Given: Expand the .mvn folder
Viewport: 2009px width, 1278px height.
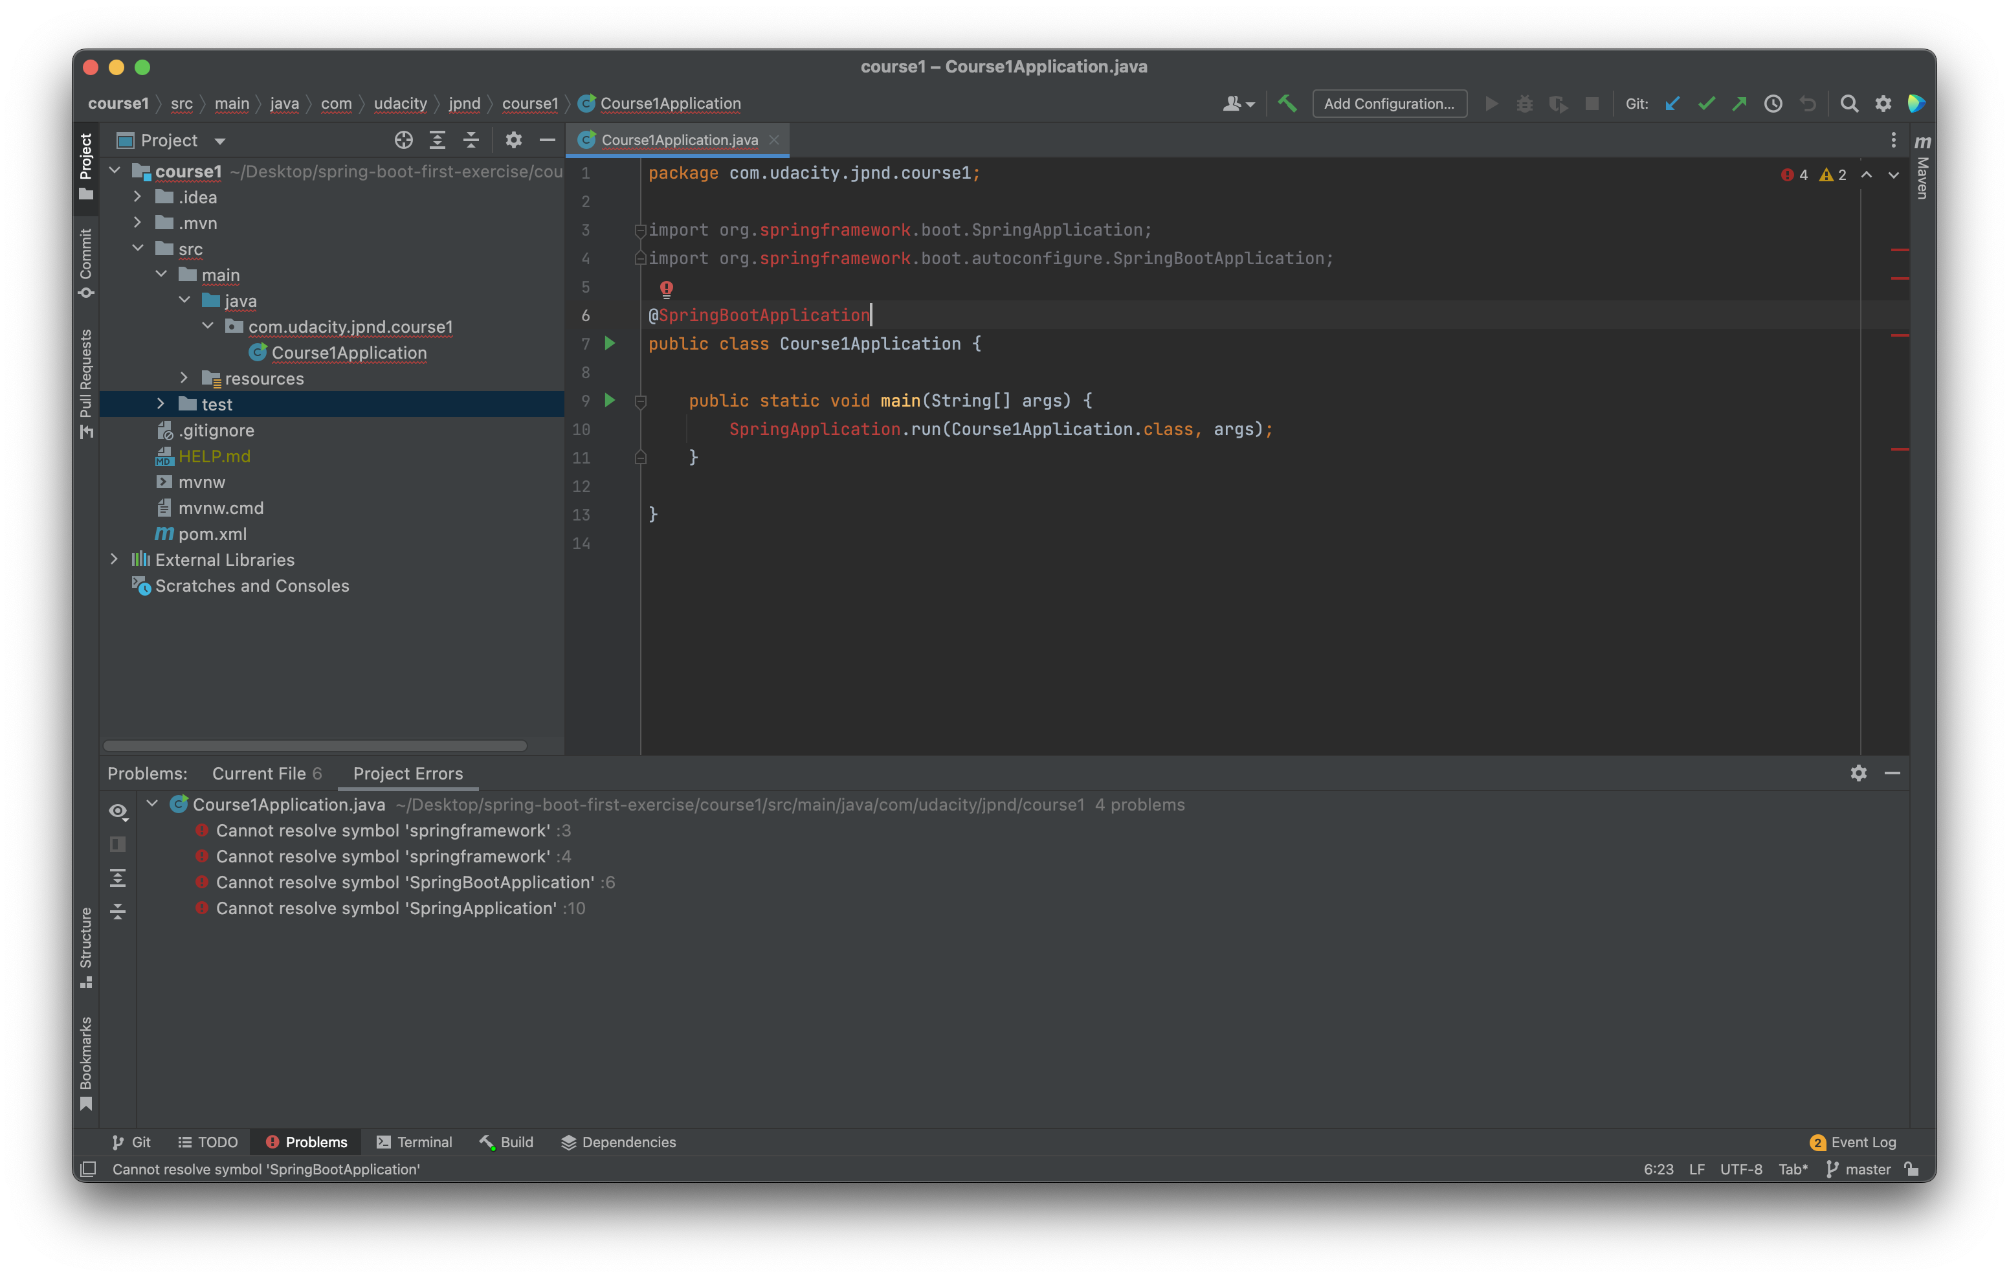Looking at the screenshot, I should [138, 223].
